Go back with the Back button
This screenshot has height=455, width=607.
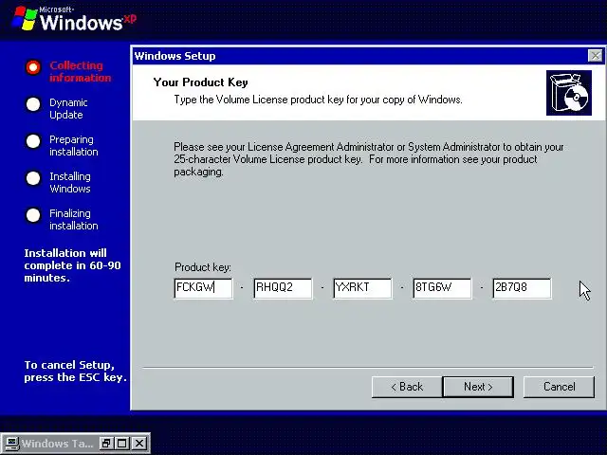coord(407,387)
